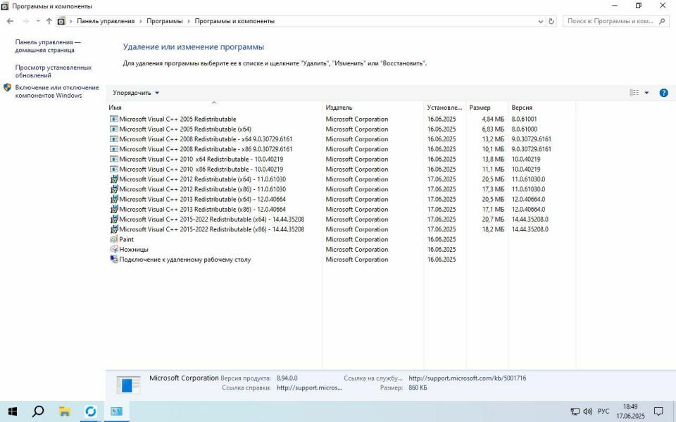Viewport: 676px width, 422px height.
Task: Click the search magnifier icon
Action: pos(662,21)
